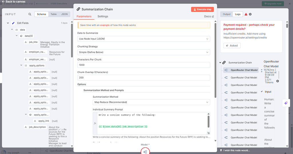Image resolution: width=293 pixels, height=154 pixels.
Task: Click the list icon next to data
Action: (x=17, y=30)
